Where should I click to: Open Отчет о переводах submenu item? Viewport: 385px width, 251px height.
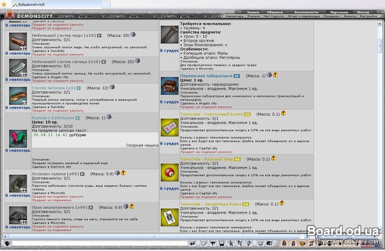click(x=304, y=16)
